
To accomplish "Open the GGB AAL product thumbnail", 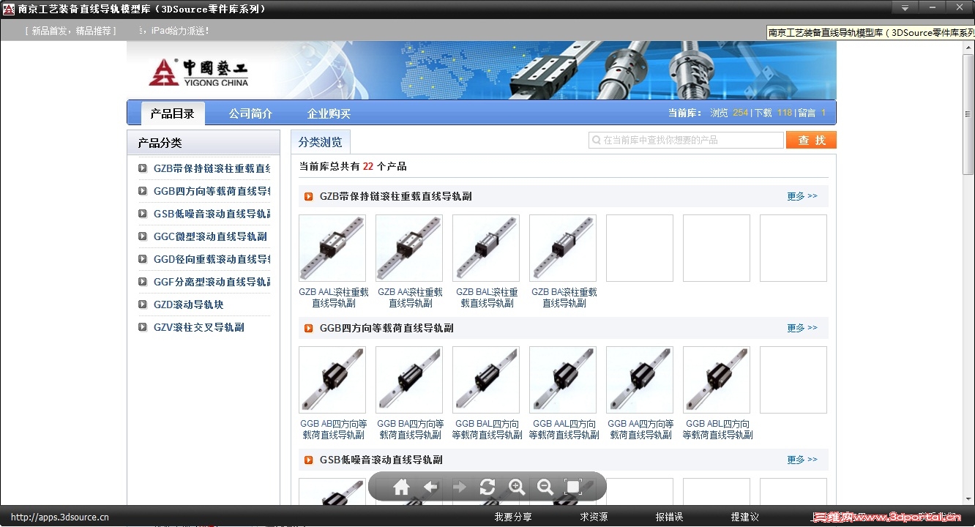I will 563,380.
